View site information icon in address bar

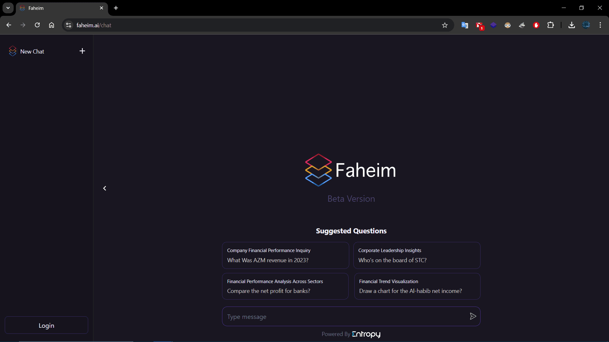69,25
